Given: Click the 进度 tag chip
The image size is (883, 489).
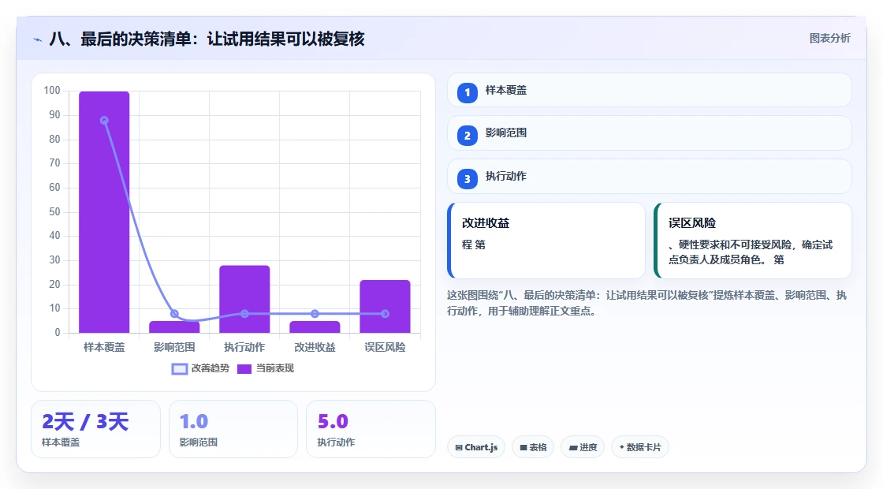Looking at the screenshot, I should point(583,447).
